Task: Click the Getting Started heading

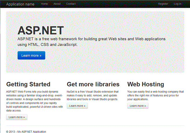Action: click(28, 84)
